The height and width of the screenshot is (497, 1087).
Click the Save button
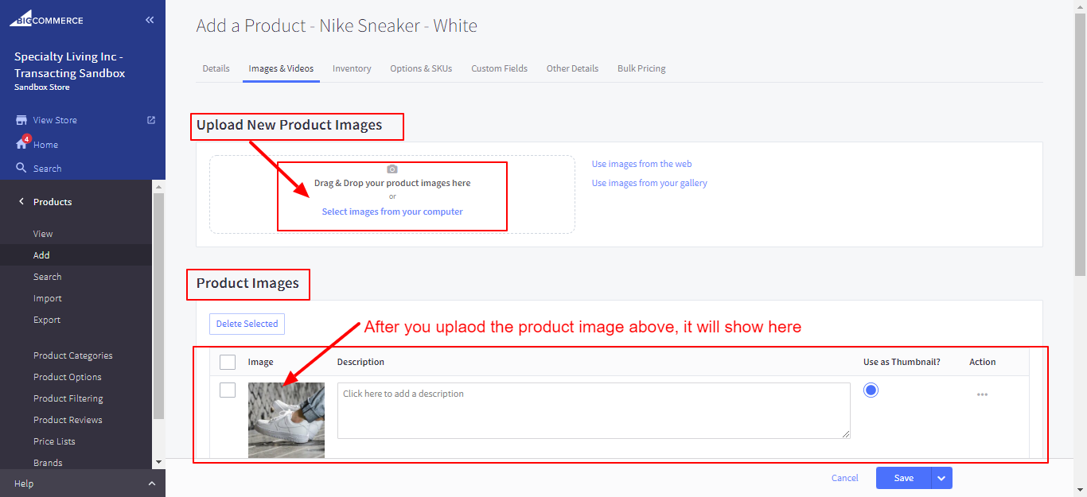tap(903, 478)
